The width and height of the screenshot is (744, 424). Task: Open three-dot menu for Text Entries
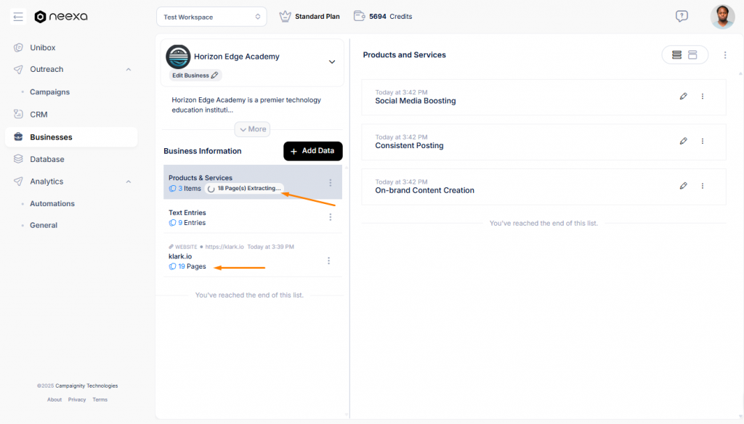coord(330,217)
